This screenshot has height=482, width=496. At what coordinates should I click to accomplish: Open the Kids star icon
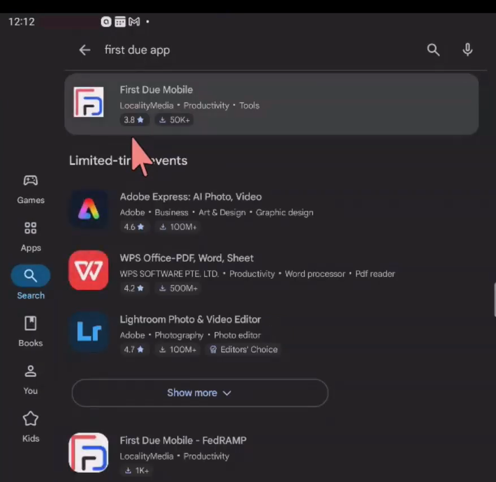(31, 419)
